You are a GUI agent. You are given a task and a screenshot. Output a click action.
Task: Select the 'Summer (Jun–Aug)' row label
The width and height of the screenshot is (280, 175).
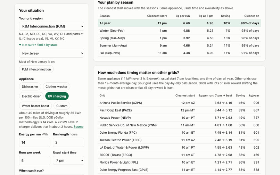point(113,45)
